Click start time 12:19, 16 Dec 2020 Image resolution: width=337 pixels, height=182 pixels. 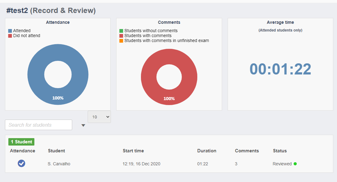click(x=142, y=164)
